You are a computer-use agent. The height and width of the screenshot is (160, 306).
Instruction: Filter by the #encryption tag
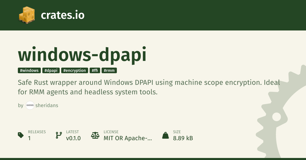coord(74,71)
